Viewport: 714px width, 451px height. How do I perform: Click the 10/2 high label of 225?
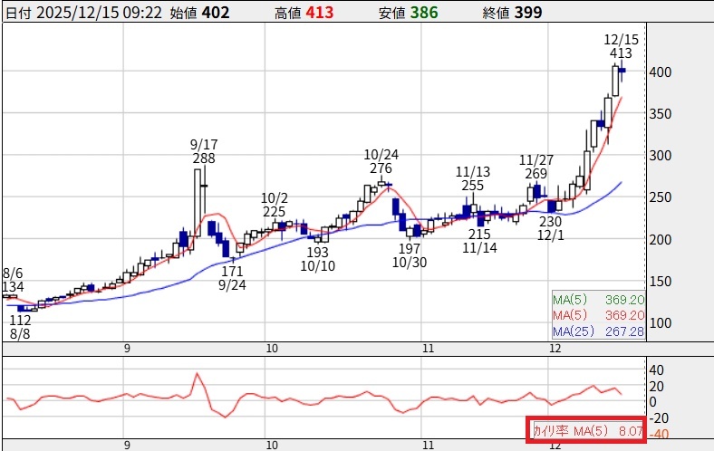point(274,205)
